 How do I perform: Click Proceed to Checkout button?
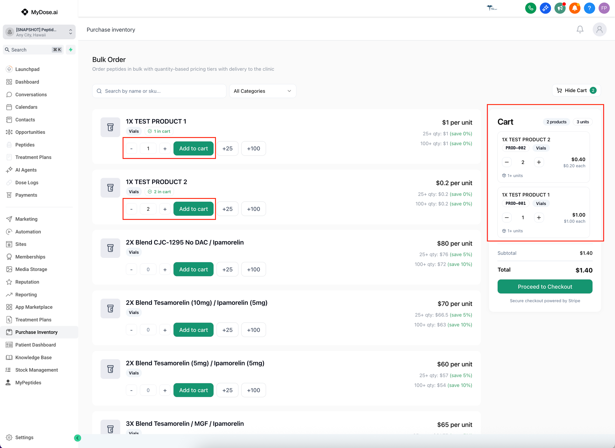point(545,287)
